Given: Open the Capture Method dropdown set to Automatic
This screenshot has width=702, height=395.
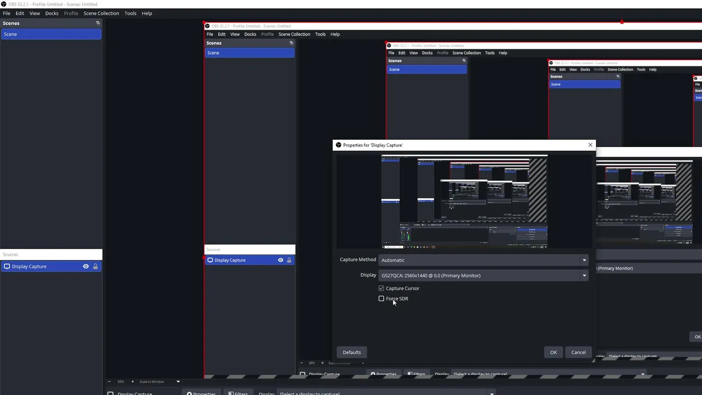Looking at the screenshot, I should [483, 260].
